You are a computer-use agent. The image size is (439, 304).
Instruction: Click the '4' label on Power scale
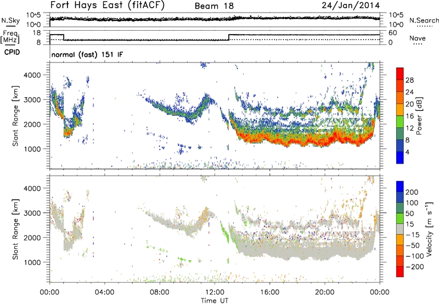click(x=408, y=152)
